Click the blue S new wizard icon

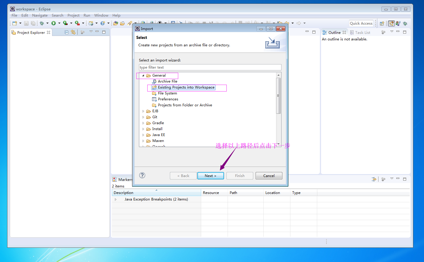pyautogui.click(x=103, y=23)
